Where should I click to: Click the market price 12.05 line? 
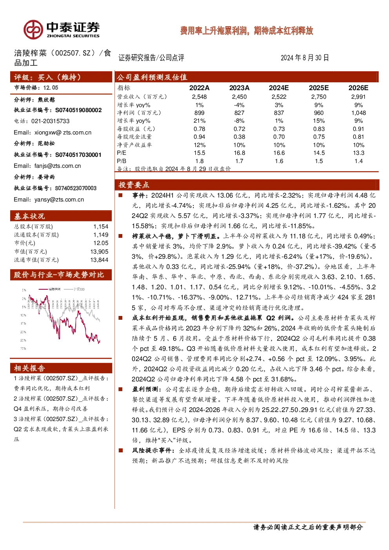tap(36, 88)
